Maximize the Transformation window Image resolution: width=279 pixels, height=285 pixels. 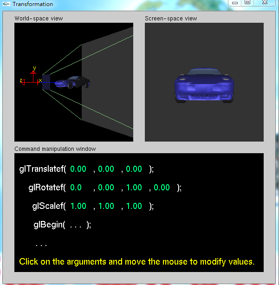pyautogui.click(x=247, y=2)
